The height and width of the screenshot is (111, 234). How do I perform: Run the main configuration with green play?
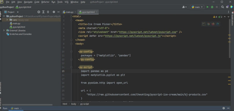(207, 7)
